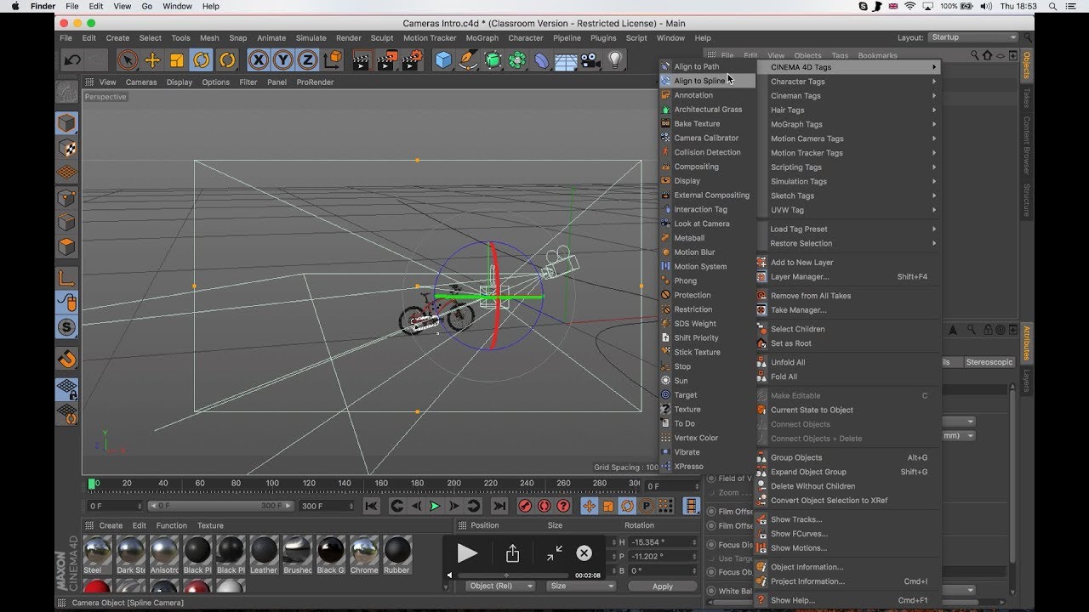Click the green Array modeling icon
The width and height of the screenshot is (1089, 612).
coord(517,59)
